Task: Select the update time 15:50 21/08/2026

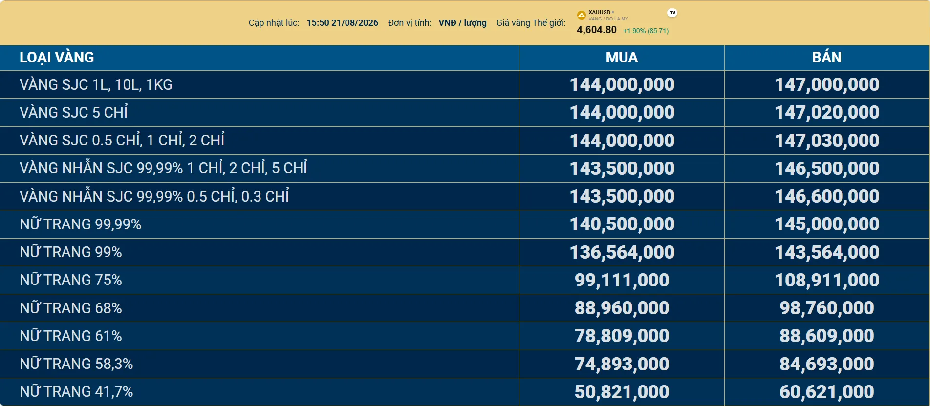Action: click(343, 23)
